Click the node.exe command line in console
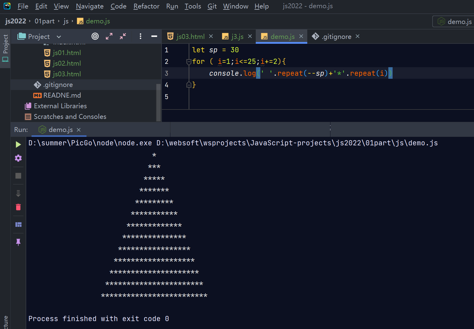474x329 pixels. [x=233, y=143]
